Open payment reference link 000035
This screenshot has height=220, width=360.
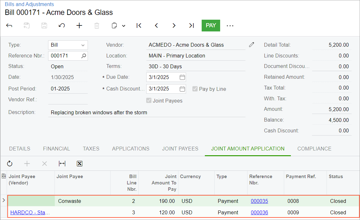(259, 201)
